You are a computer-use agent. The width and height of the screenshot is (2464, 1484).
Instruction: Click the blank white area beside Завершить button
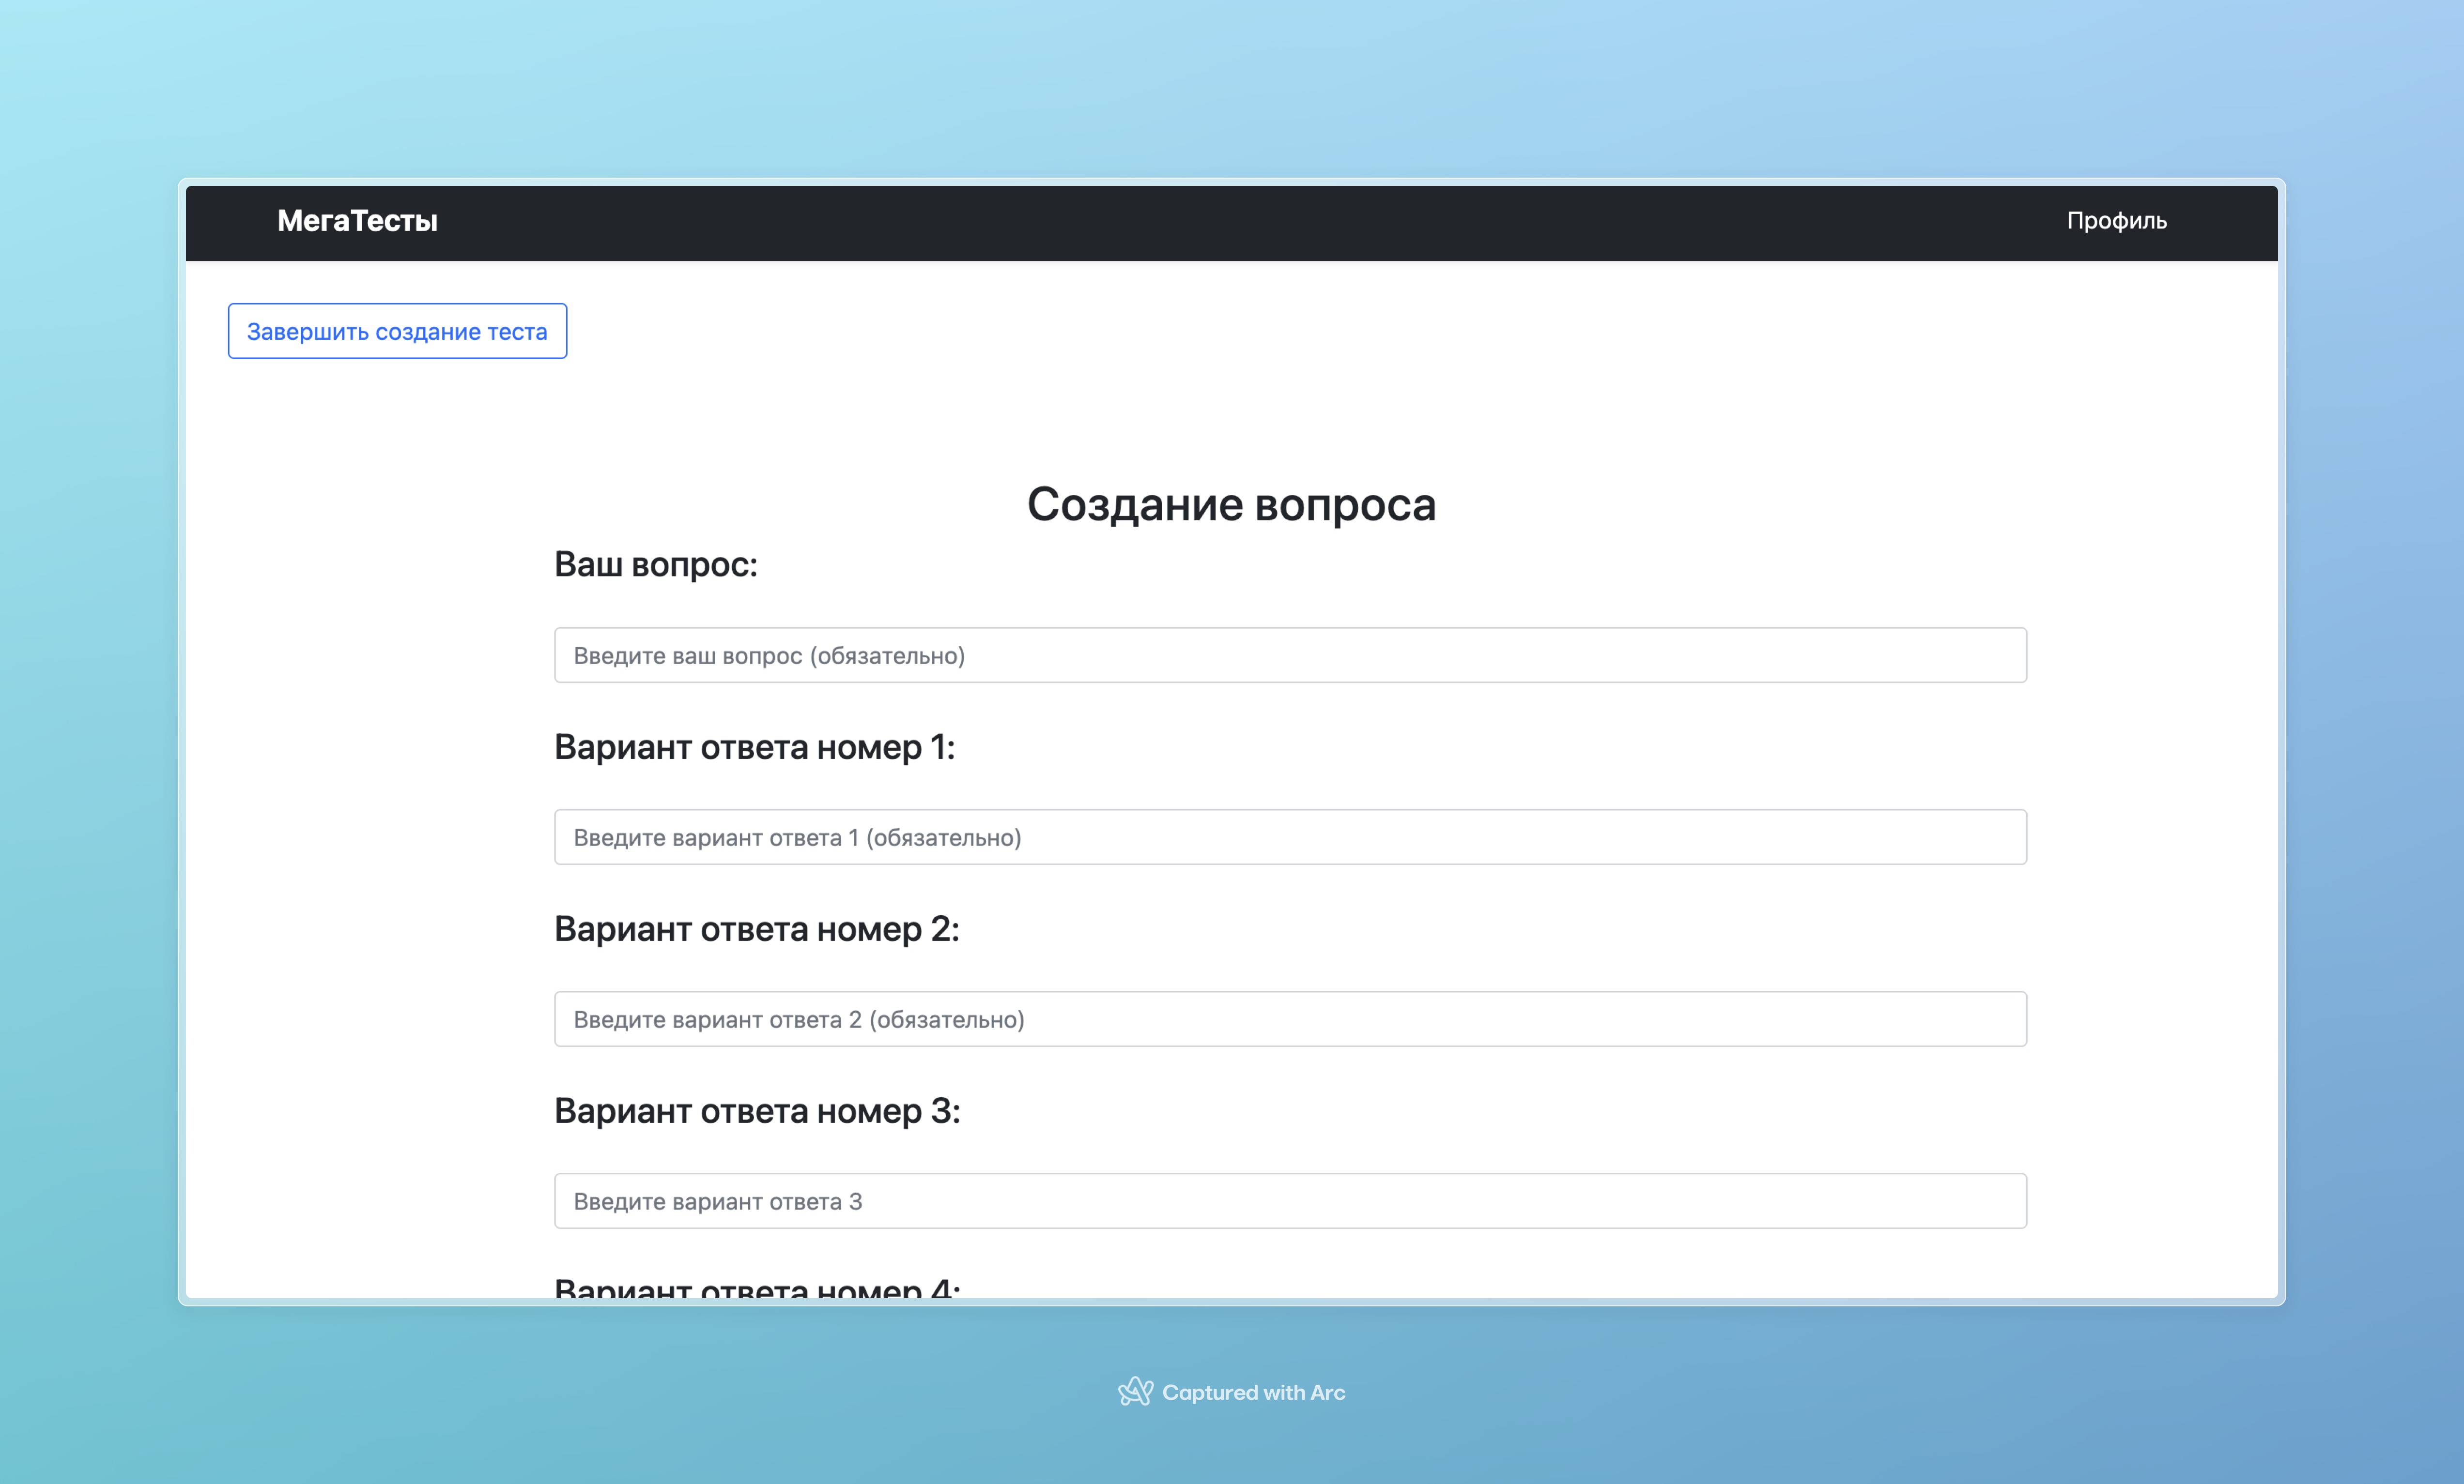point(1300,332)
